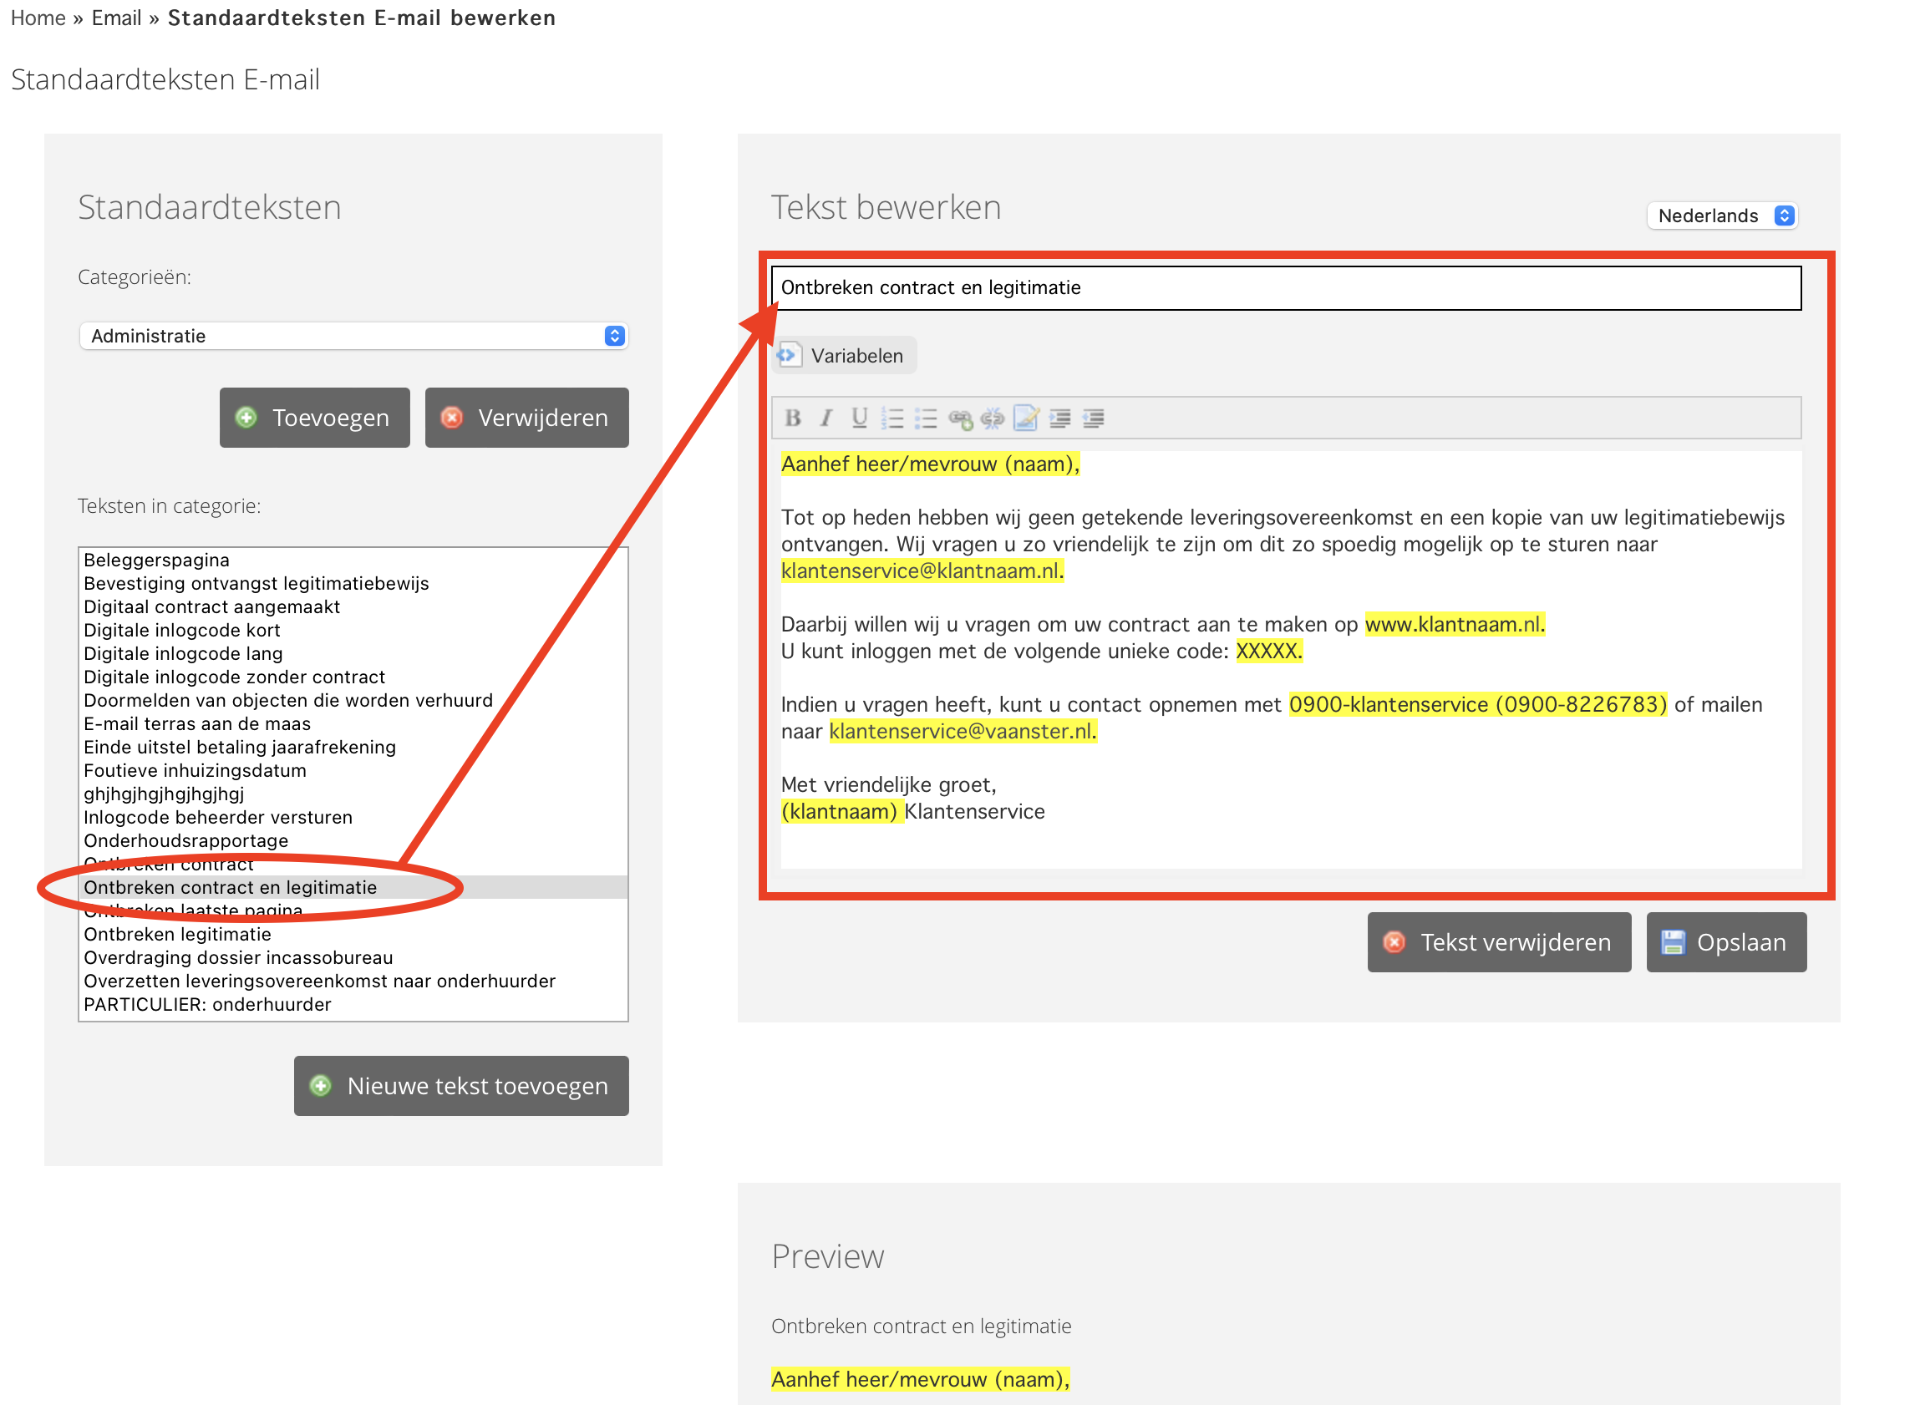Go to Email breadcrumb link
The image size is (1910, 1405).
coord(117,18)
